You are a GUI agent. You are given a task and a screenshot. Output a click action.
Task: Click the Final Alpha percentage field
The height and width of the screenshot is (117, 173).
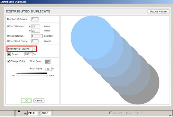48,69
